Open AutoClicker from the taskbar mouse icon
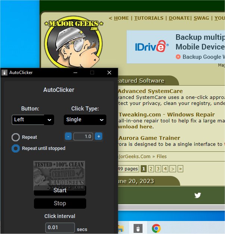225x234 pixels. pyautogui.click(x=138, y=228)
